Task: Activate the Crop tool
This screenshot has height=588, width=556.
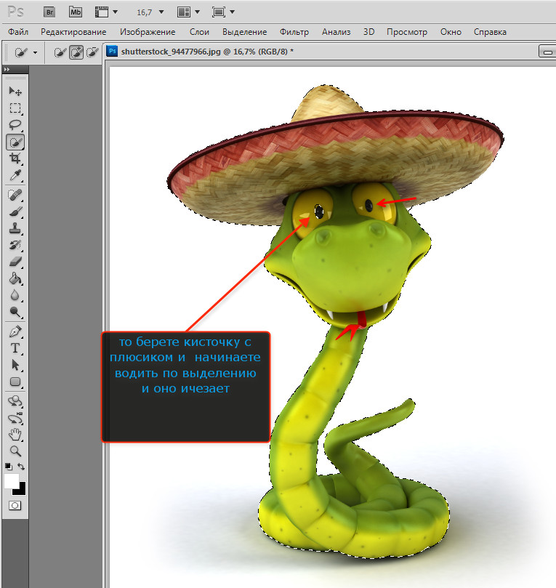Action: [x=15, y=159]
